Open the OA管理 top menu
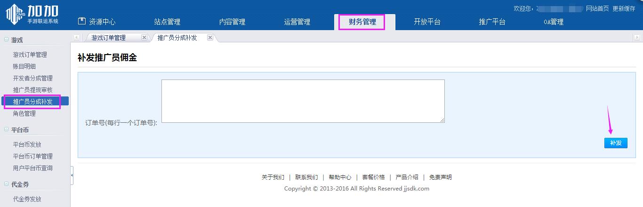643x207 pixels. 554,22
